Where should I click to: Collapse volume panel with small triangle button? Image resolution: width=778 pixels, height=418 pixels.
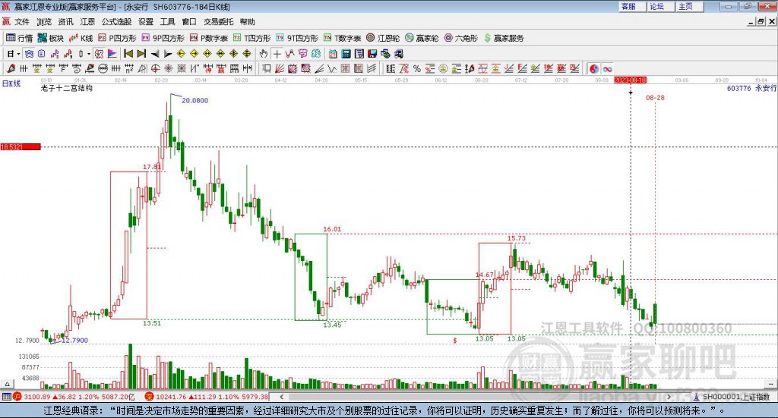pos(7,384)
